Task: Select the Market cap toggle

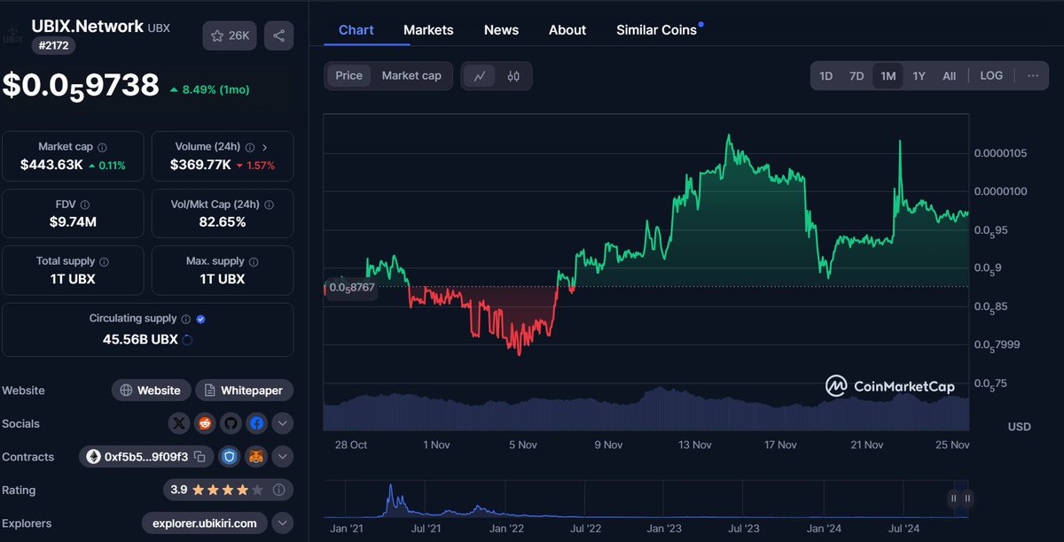Action: pos(411,76)
